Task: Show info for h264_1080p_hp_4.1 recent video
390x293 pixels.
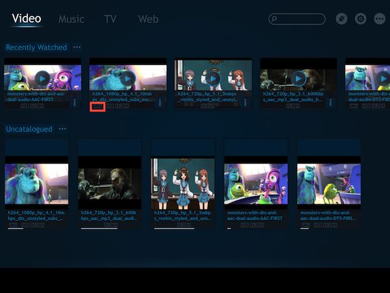Action: click(x=160, y=103)
